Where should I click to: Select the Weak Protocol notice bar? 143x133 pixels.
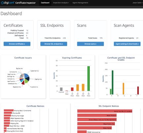[x=97, y=115]
